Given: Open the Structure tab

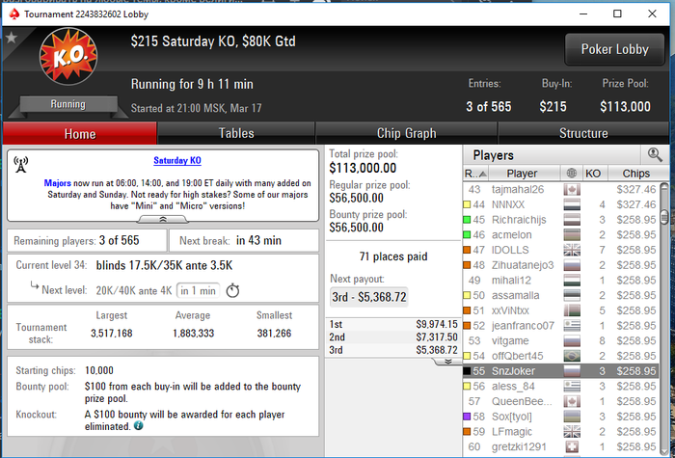Looking at the screenshot, I should coord(583,133).
